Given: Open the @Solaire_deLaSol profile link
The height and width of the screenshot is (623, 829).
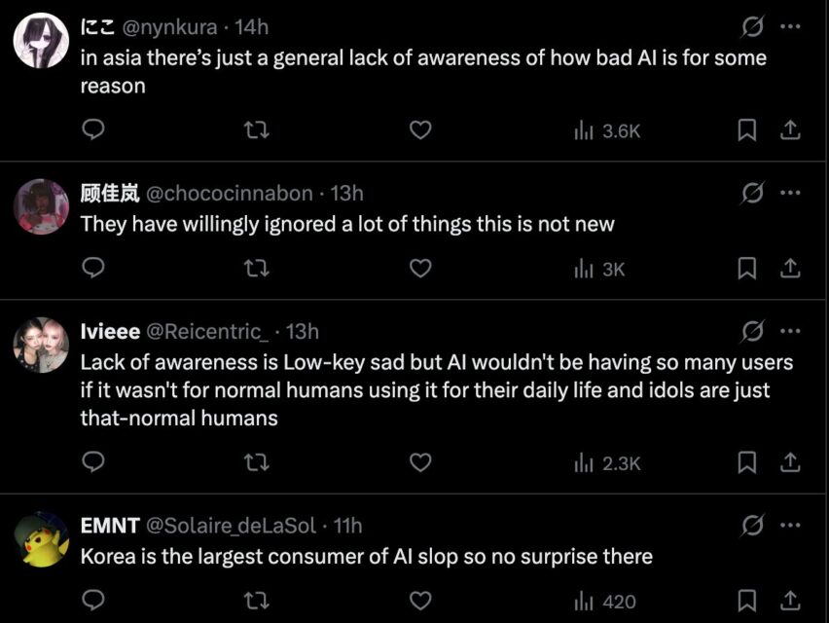Looking at the screenshot, I should 231,526.
